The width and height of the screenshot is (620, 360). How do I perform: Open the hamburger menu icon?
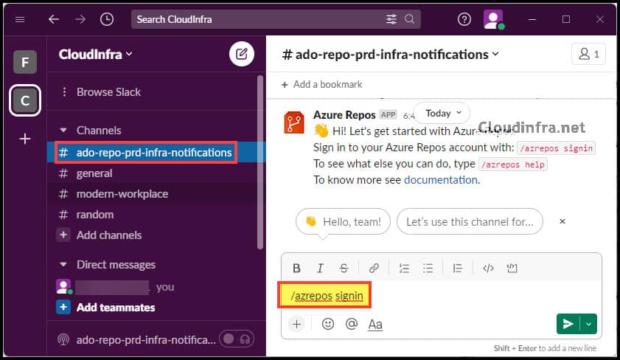20,19
